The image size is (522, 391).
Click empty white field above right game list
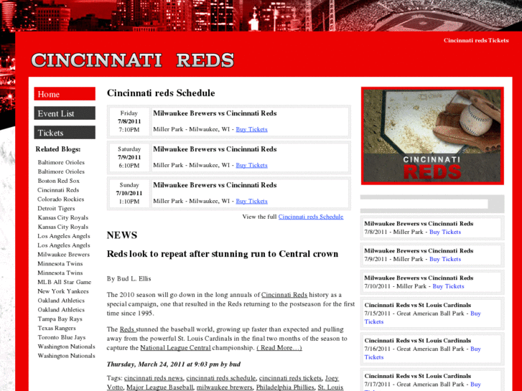click(424, 204)
